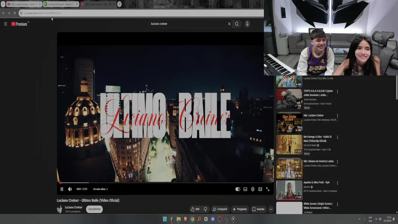Open options menu for 'Me Entrego A Dios'
This screenshot has width=398, height=224.
337,137
